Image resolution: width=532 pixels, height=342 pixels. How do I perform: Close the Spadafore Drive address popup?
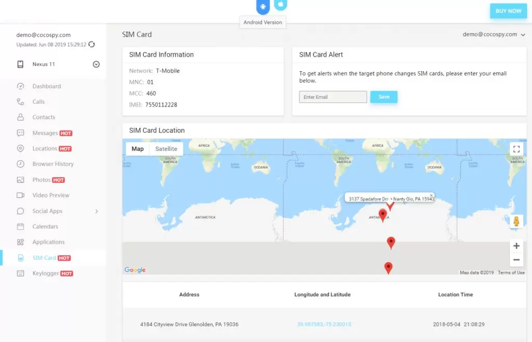[x=431, y=195]
